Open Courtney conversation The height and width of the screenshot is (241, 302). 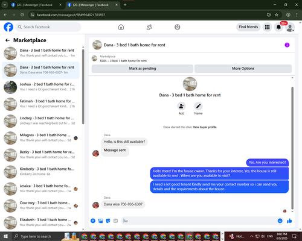[x=40, y=205]
